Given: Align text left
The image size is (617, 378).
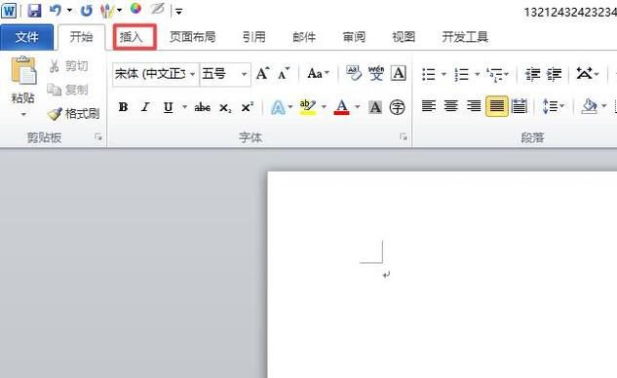Looking at the screenshot, I should click(x=429, y=106).
